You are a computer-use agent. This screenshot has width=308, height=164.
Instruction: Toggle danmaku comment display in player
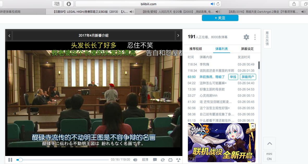155,160
